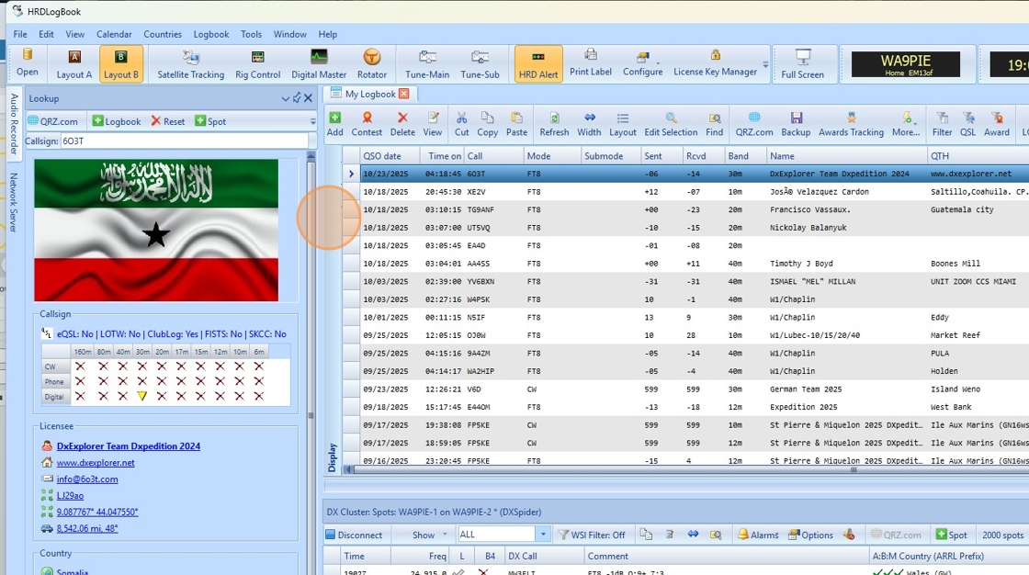Open the More dropdown in logbook toolbar
1029x575 pixels.
[x=906, y=124]
